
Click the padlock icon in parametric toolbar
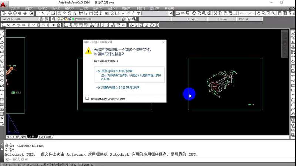[x=58, y=25]
